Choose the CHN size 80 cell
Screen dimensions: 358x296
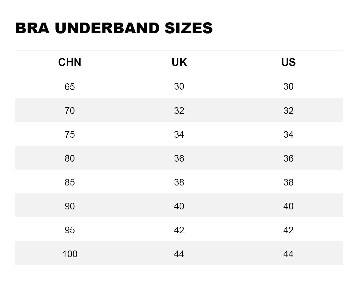coord(70,158)
